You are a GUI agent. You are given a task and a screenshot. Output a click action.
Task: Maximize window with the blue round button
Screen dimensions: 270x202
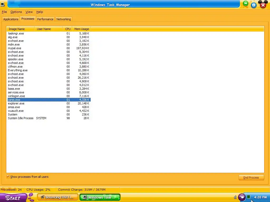254,5
